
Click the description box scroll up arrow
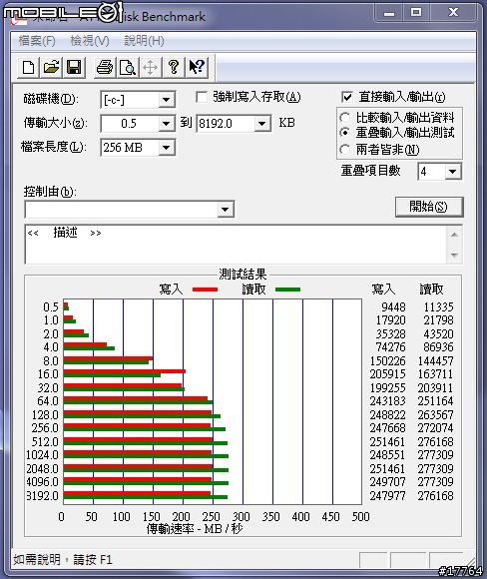tap(454, 235)
